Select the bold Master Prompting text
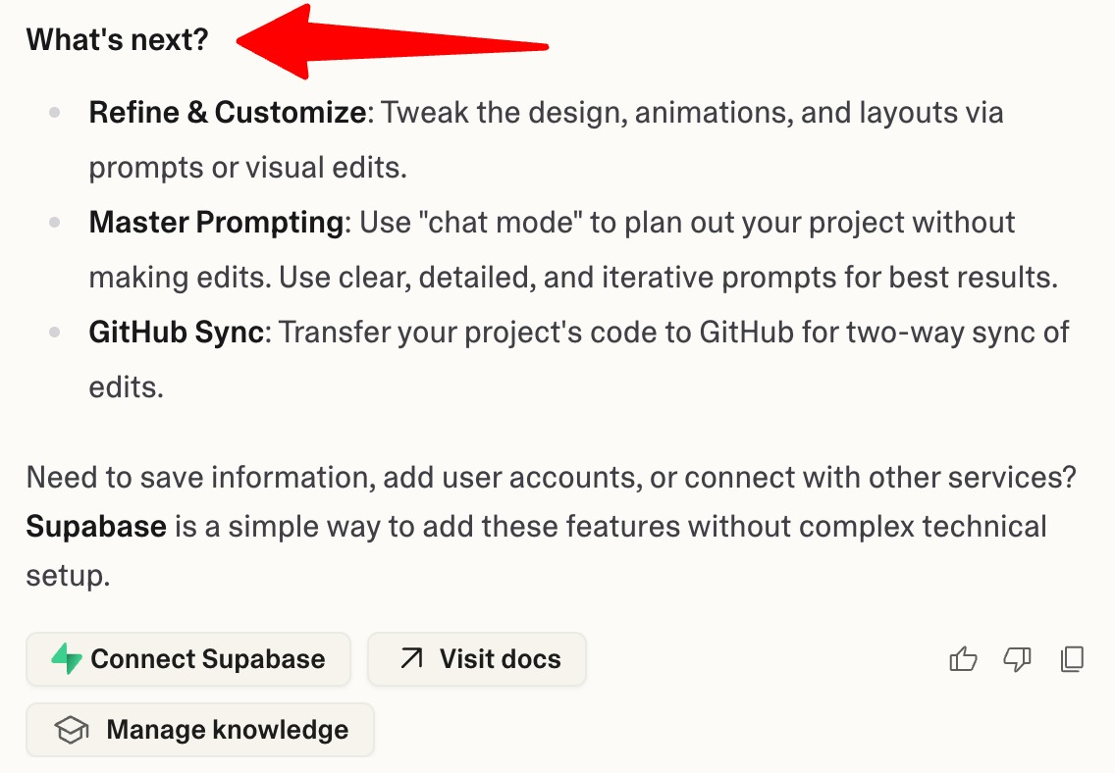 (x=216, y=223)
